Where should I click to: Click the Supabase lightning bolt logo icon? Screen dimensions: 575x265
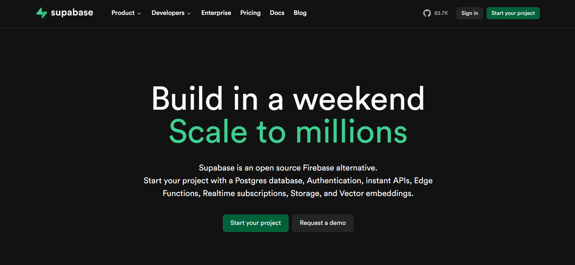click(42, 13)
